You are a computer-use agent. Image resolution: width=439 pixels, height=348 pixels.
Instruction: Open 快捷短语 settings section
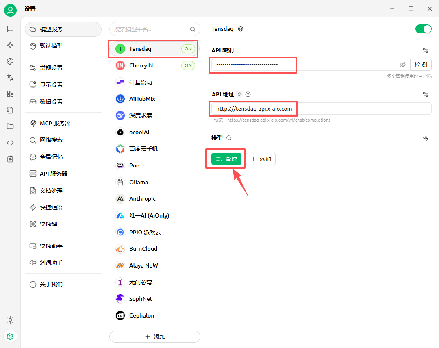pyautogui.click(x=63, y=207)
